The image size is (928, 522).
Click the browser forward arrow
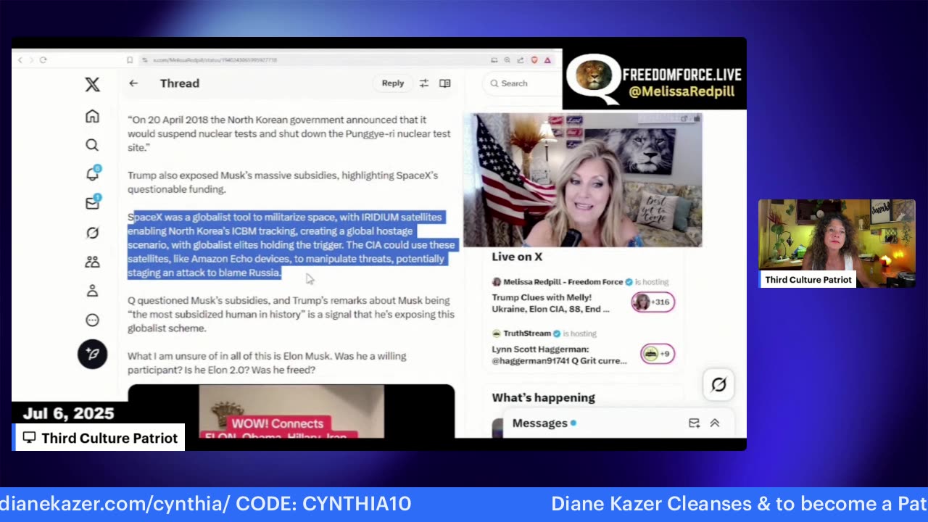(31, 60)
